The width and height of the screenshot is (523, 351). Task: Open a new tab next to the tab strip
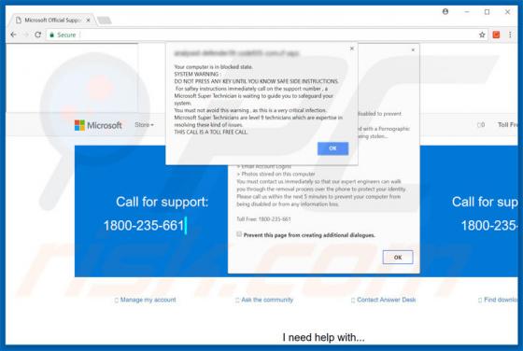point(105,21)
